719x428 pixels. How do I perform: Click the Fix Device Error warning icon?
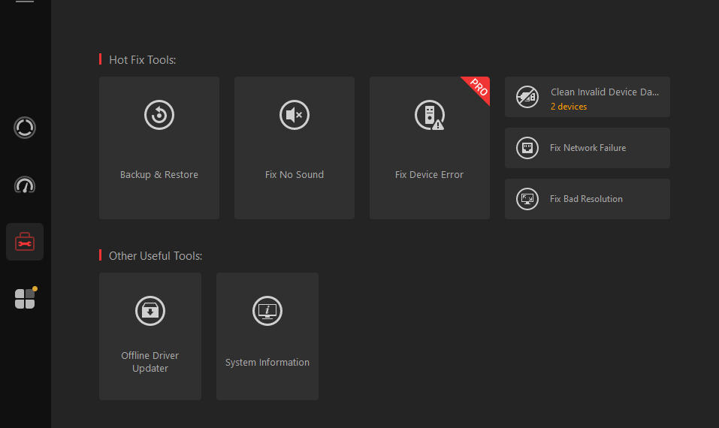430,115
